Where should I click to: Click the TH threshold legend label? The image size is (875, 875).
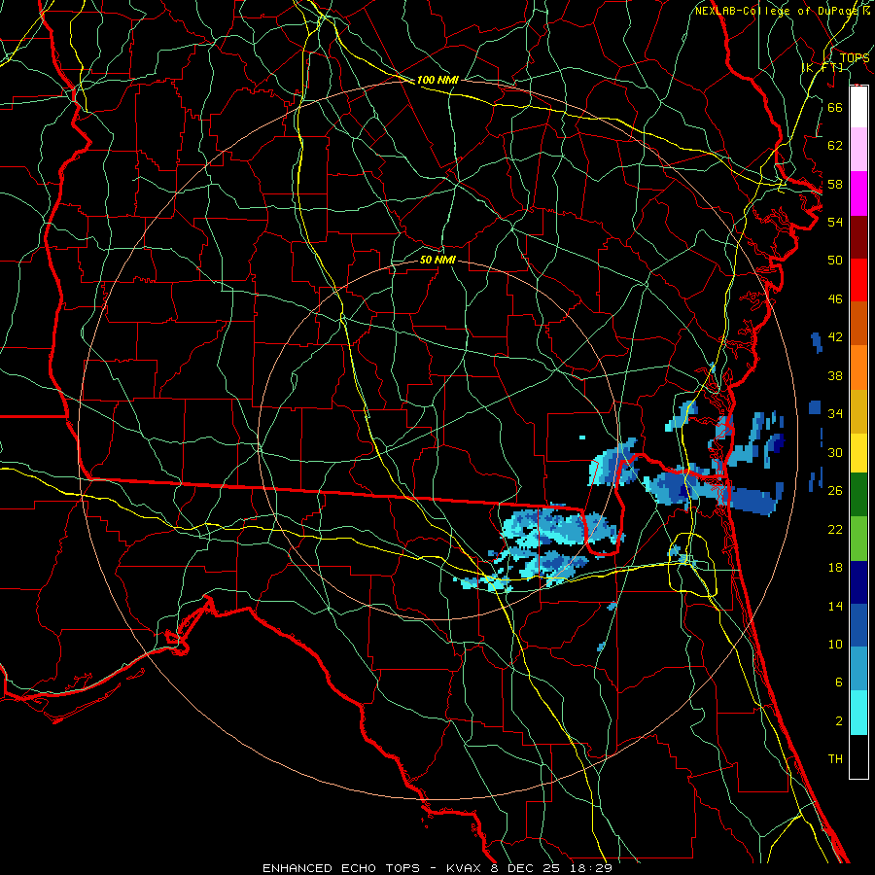point(835,759)
